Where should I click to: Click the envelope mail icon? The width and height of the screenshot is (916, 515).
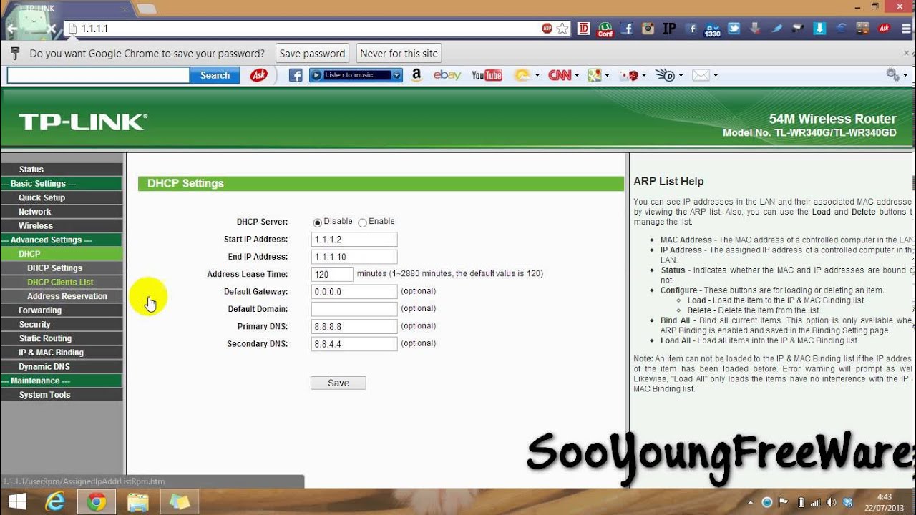pyautogui.click(x=701, y=75)
